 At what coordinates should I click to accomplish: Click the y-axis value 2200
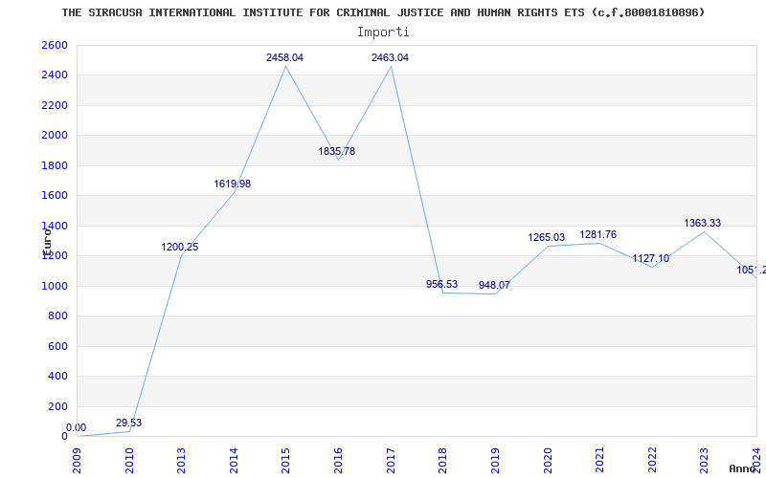(55, 105)
